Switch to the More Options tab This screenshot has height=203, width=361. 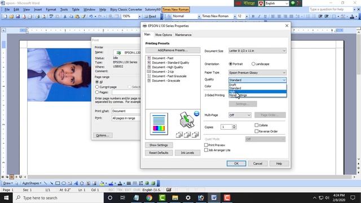pyautogui.click(x=164, y=35)
